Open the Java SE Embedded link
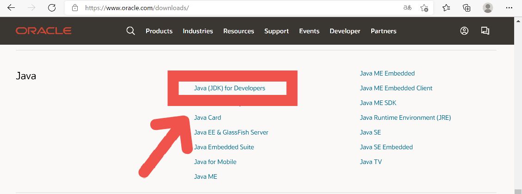 pos(386,147)
